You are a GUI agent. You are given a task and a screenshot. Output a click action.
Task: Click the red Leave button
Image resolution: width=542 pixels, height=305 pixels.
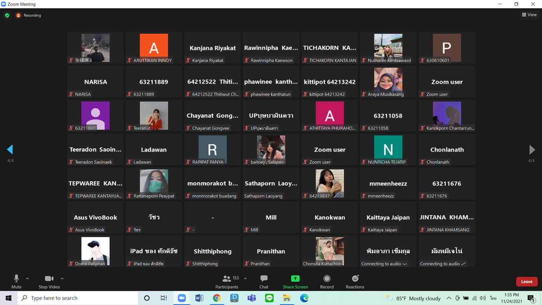(x=527, y=282)
